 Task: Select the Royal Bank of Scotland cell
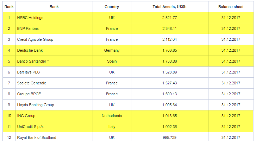(37, 137)
